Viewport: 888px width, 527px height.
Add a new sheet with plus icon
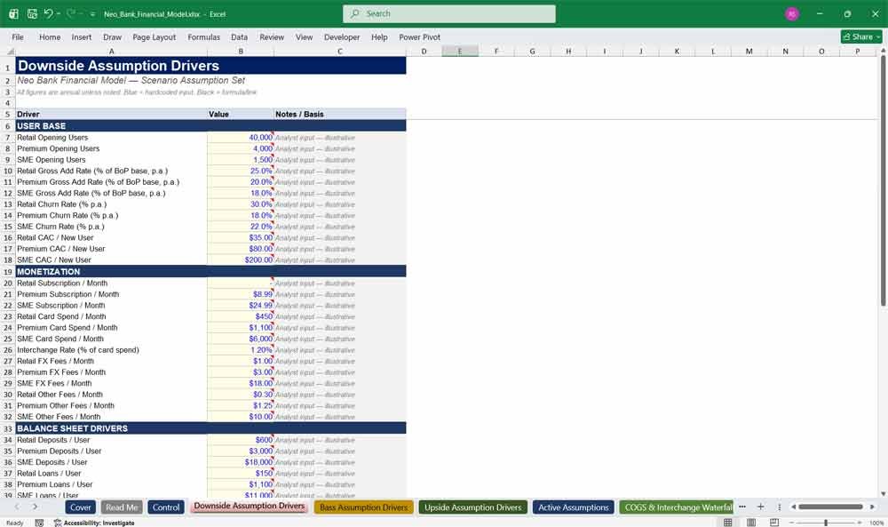pos(761,507)
